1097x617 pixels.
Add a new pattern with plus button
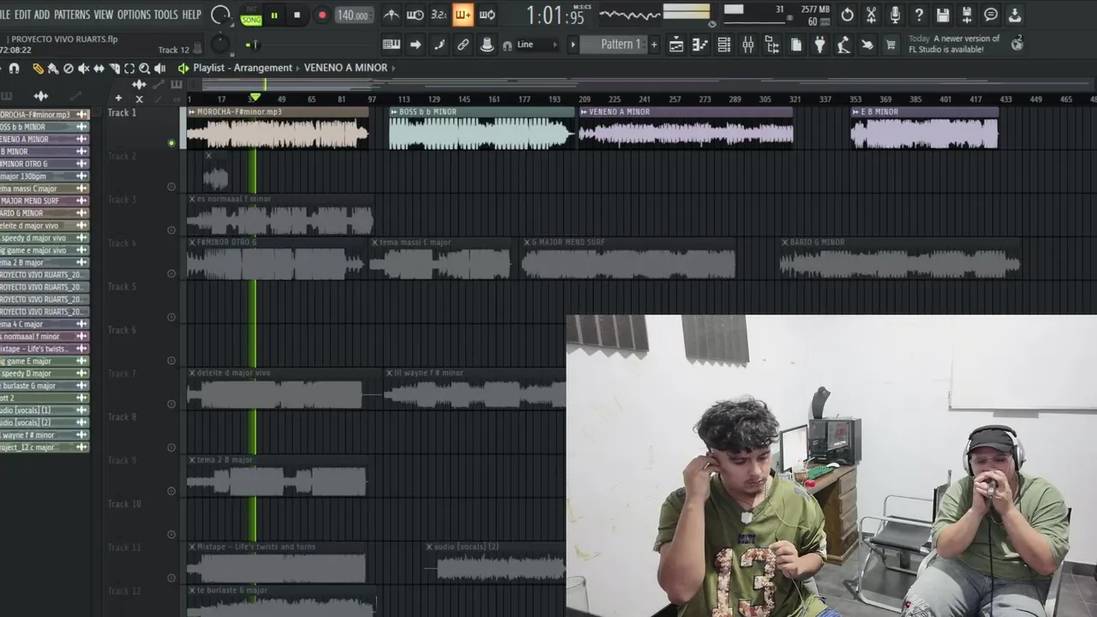[x=654, y=45]
